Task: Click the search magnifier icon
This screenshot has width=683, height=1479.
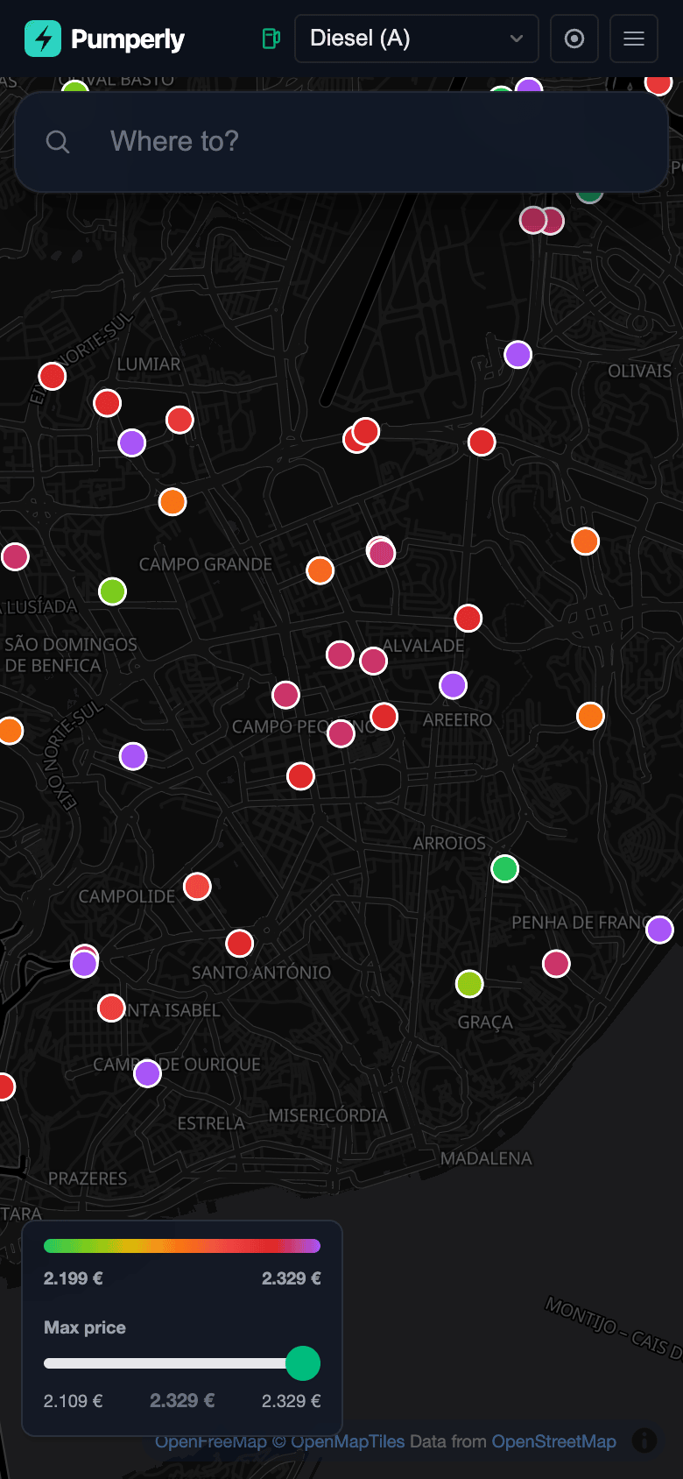Action: [58, 142]
